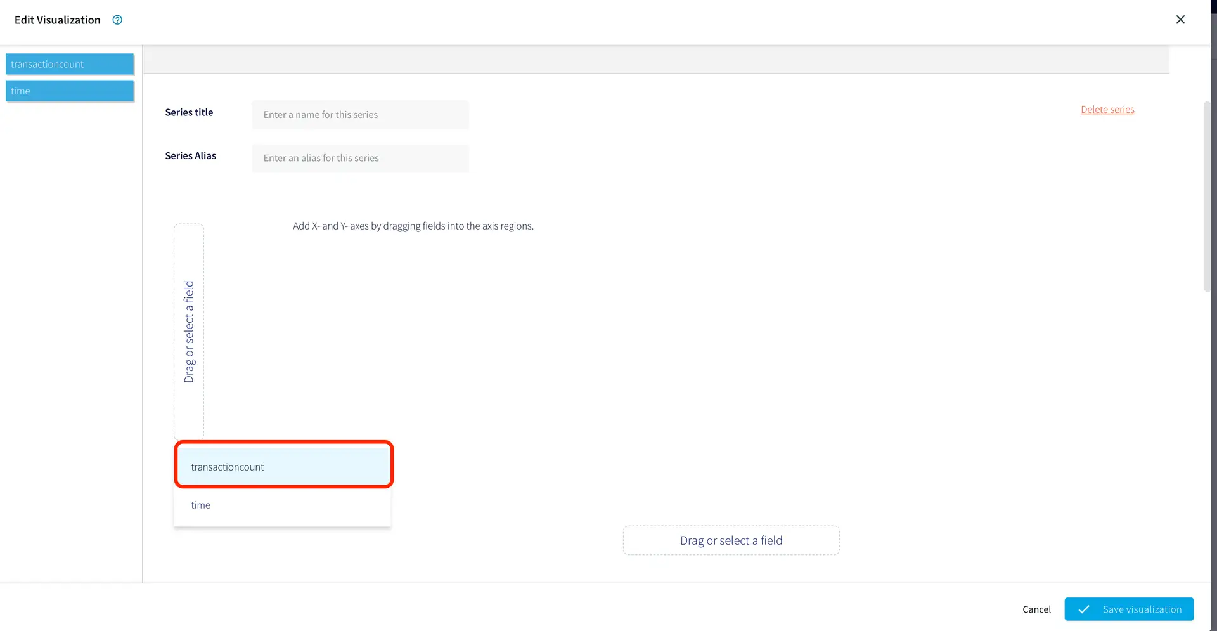Select the transactioncount field in left sidebar
This screenshot has height=631, width=1217.
click(70, 64)
